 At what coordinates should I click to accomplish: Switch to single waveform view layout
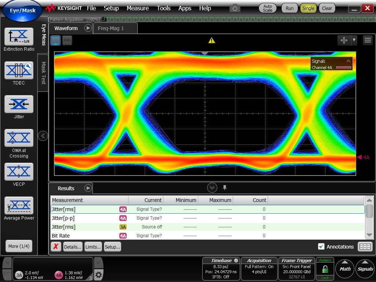pyautogui.click(x=55, y=40)
